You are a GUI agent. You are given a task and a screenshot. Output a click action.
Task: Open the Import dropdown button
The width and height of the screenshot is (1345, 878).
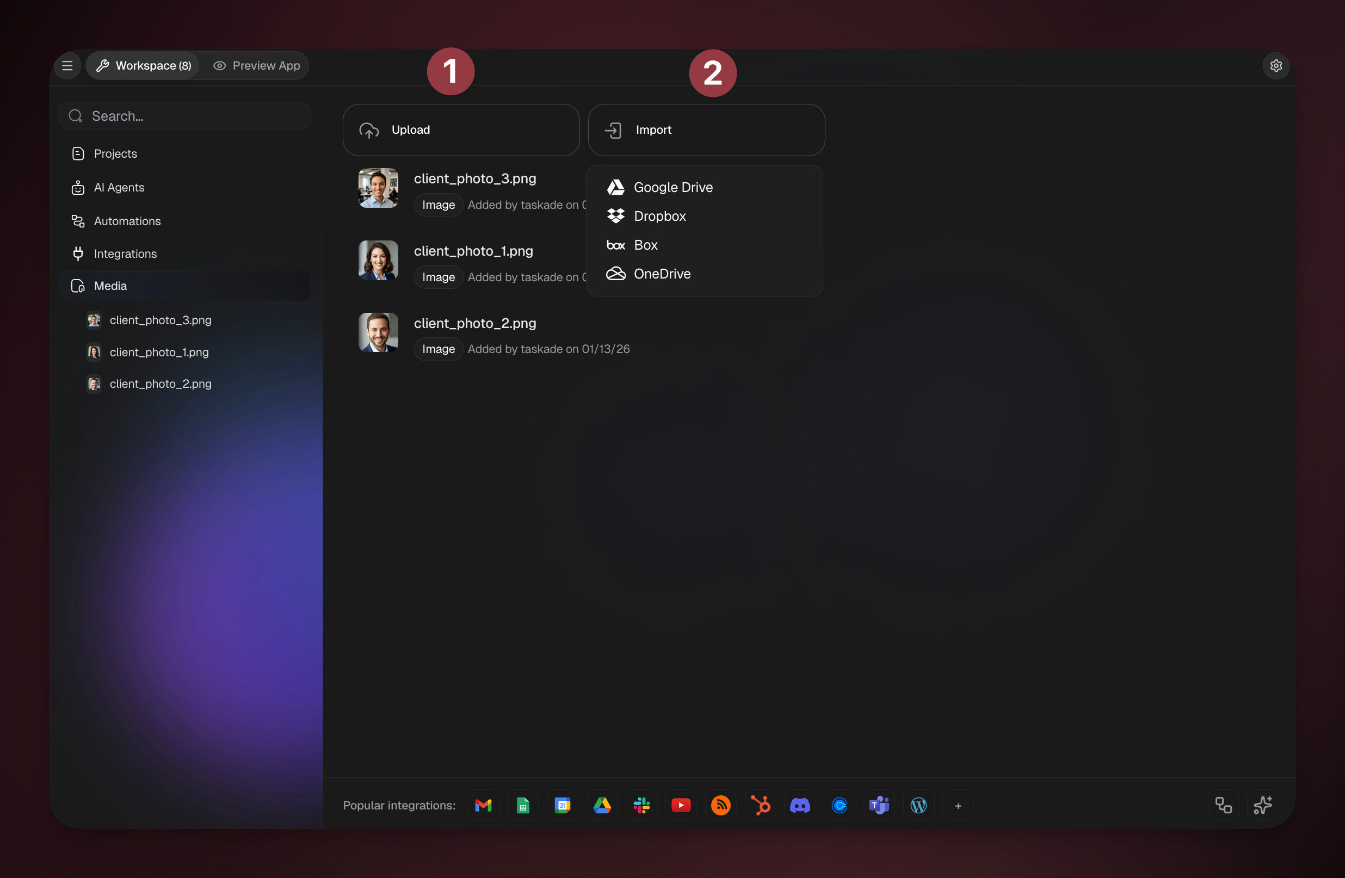706,130
